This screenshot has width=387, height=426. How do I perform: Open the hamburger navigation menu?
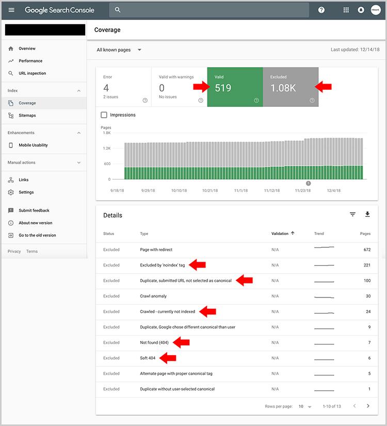pyautogui.click(x=11, y=10)
